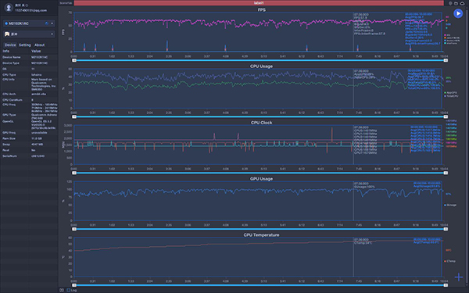The width and height of the screenshot is (469, 293).
Task: Switch to the Setting tab
Action: click(25, 45)
